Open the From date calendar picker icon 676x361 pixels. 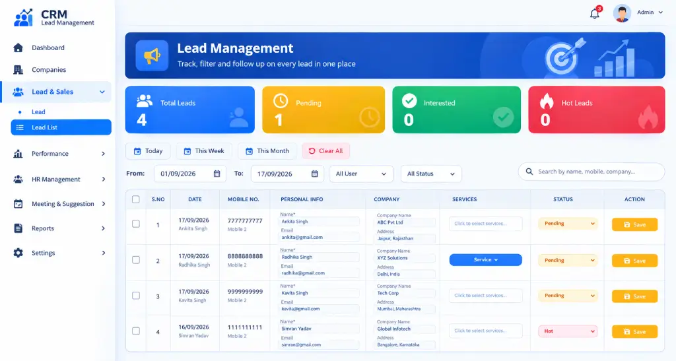(x=217, y=174)
